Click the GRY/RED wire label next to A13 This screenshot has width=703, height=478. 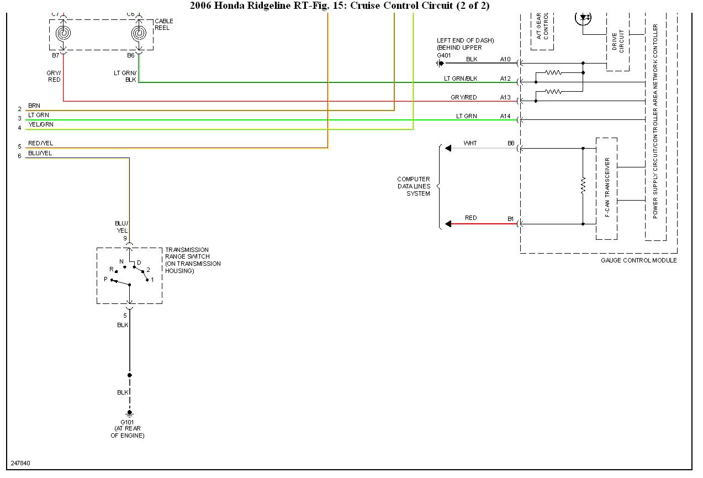point(464,97)
